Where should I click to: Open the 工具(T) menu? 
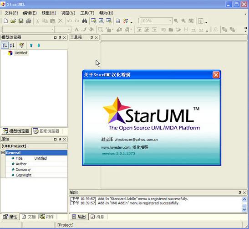tap(87, 13)
